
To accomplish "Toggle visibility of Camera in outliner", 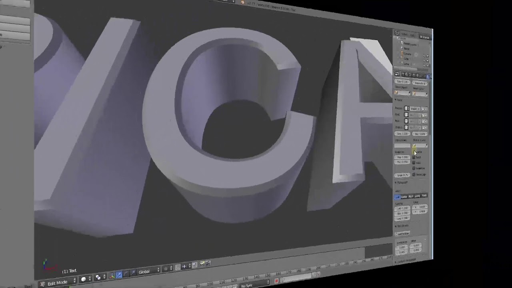I will (424, 56).
